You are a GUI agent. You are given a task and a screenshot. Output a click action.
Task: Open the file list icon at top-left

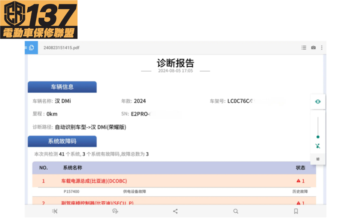pos(31,47)
